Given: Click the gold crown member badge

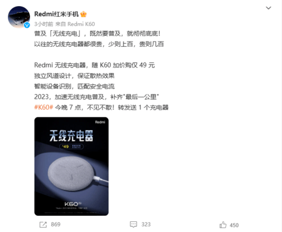Looking at the screenshot, I should 83,14.
